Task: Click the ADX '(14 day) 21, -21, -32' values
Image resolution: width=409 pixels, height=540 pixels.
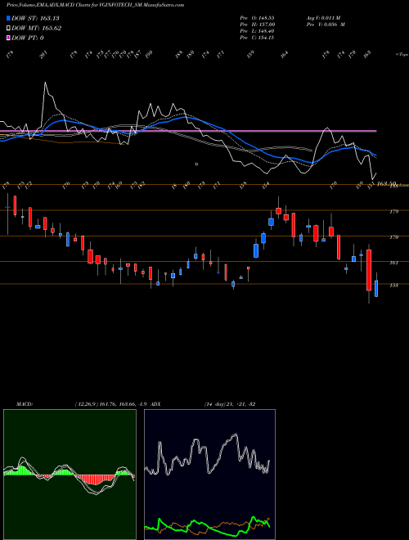Action: (230, 404)
